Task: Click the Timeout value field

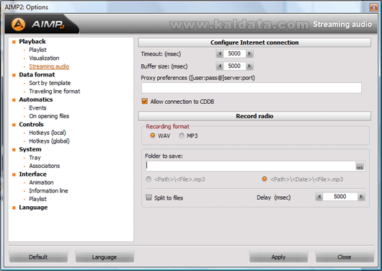Action: click(234, 53)
